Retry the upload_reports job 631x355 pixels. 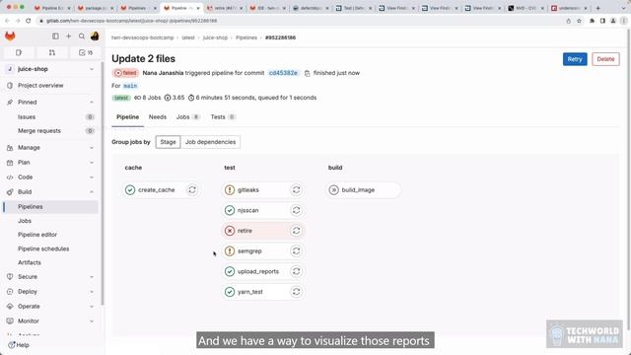click(296, 271)
